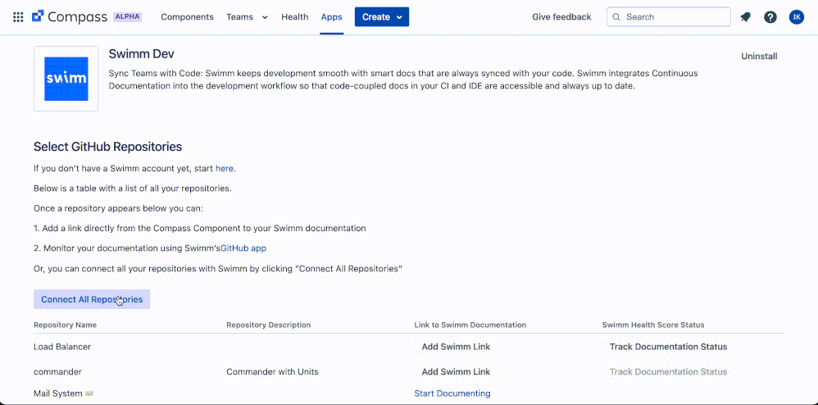Select the Mail System repository name
Screen dimensions: 818x405
[x=63, y=394]
